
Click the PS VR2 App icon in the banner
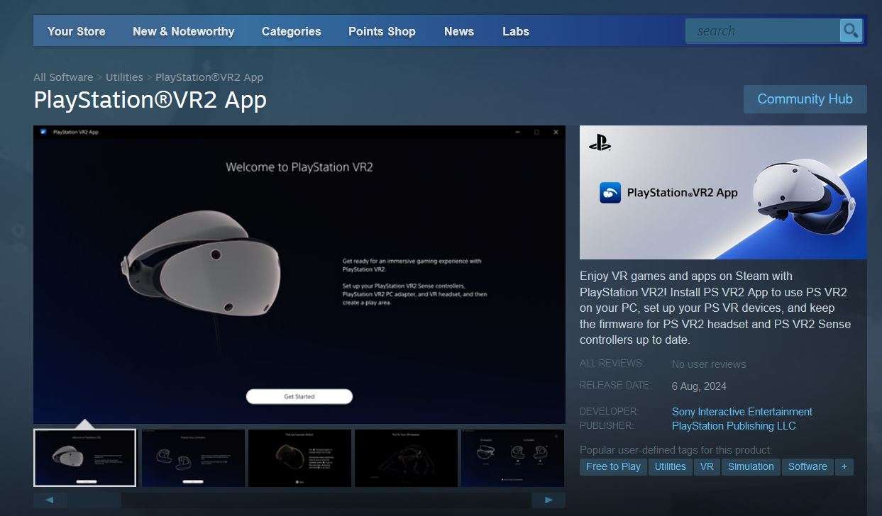(610, 193)
